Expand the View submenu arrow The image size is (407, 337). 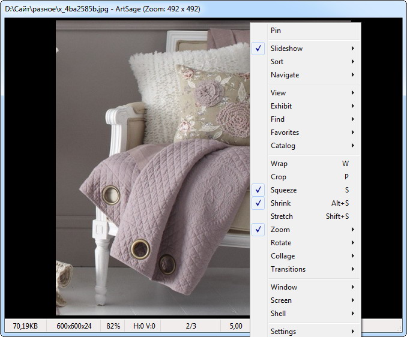pos(353,93)
